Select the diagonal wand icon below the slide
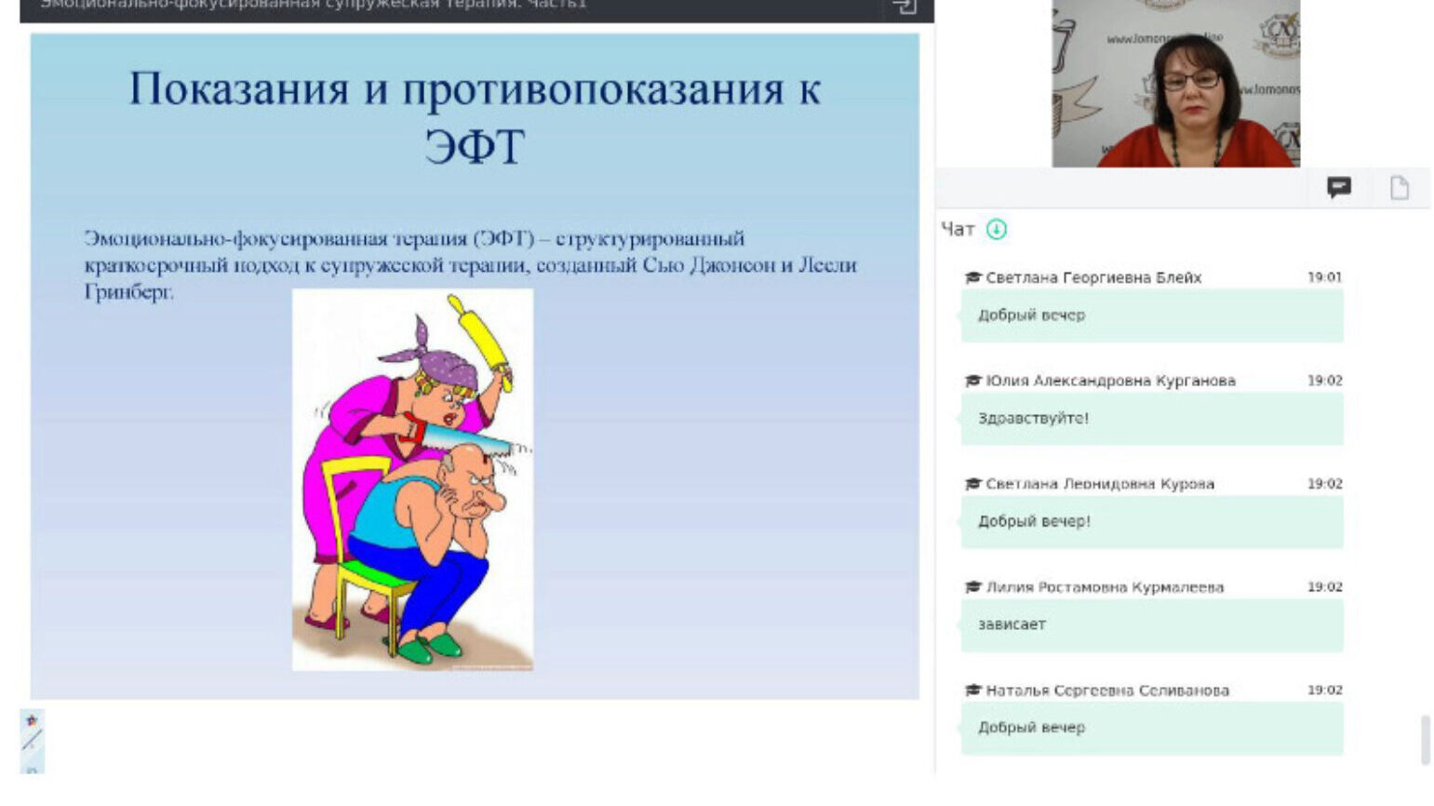 click(x=32, y=741)
